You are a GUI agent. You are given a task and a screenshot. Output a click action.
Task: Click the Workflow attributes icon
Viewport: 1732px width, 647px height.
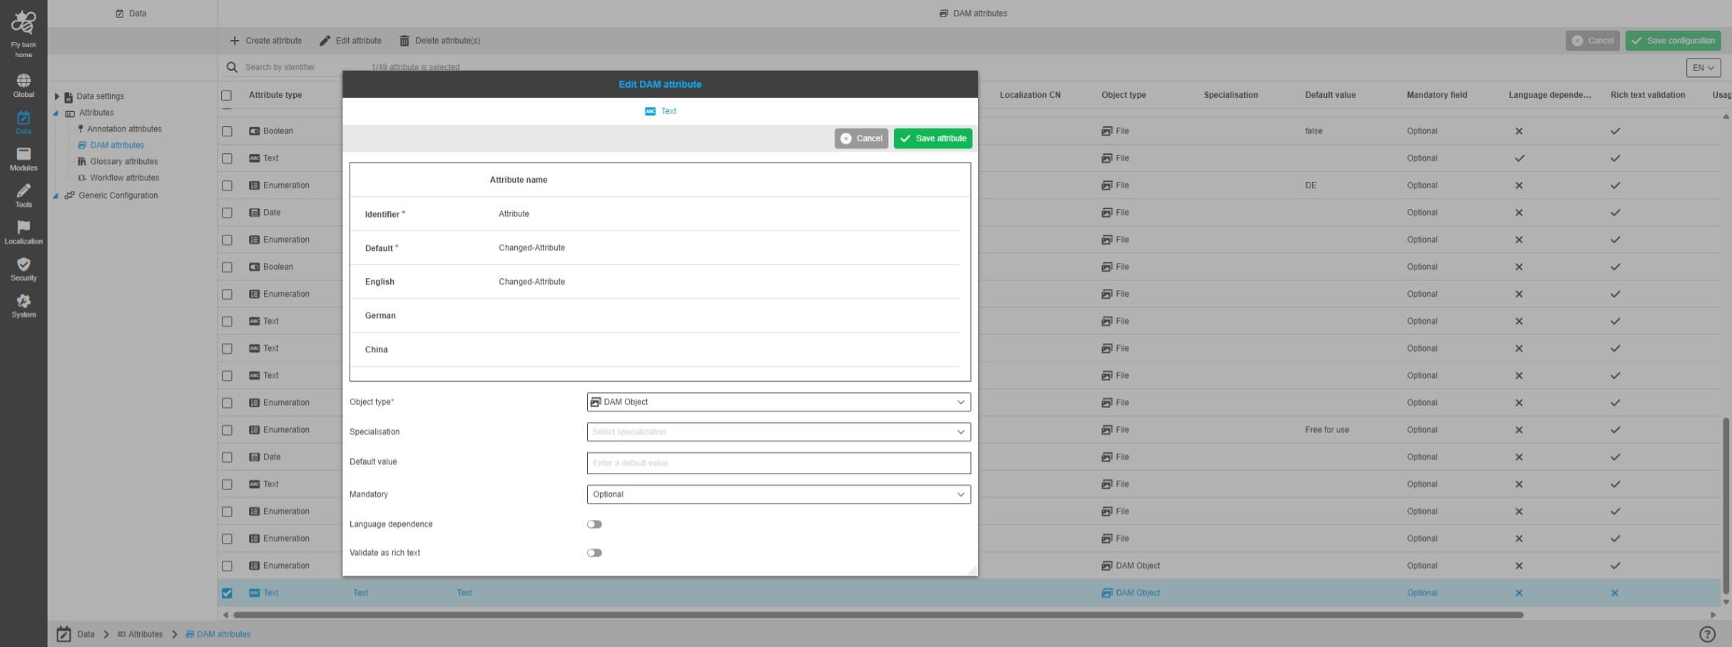[81, 178]
